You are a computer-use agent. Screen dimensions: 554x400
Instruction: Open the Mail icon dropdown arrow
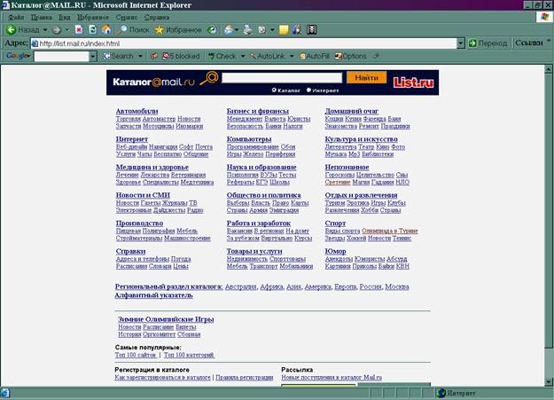[237, 30]
